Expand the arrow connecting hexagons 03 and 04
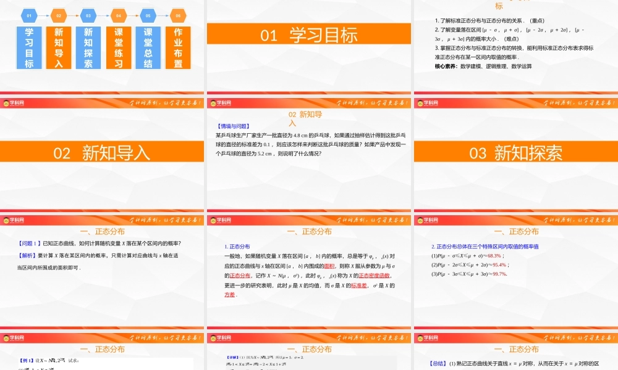 click(103, 15)
